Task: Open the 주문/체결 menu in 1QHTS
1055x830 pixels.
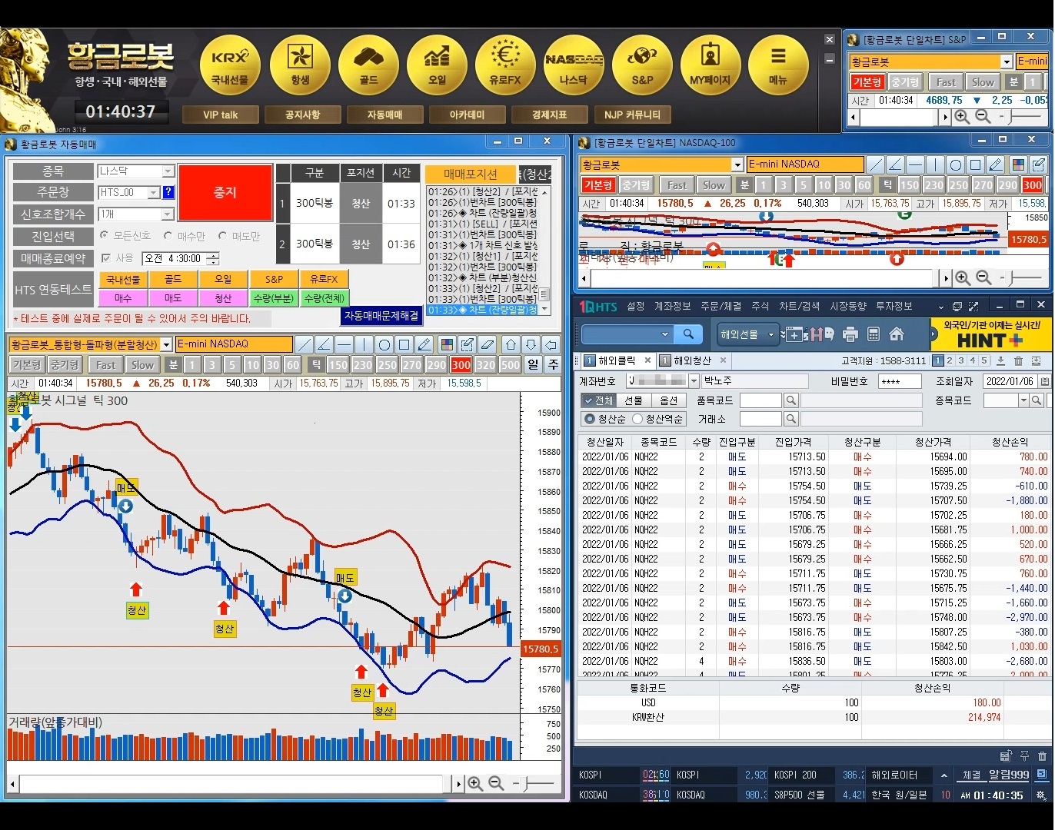Action: [x=721, y=306]
